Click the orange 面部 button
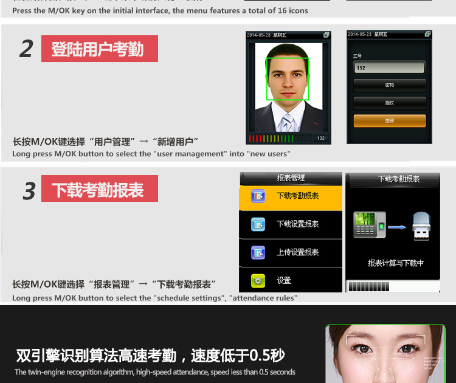 coord(389,121)
